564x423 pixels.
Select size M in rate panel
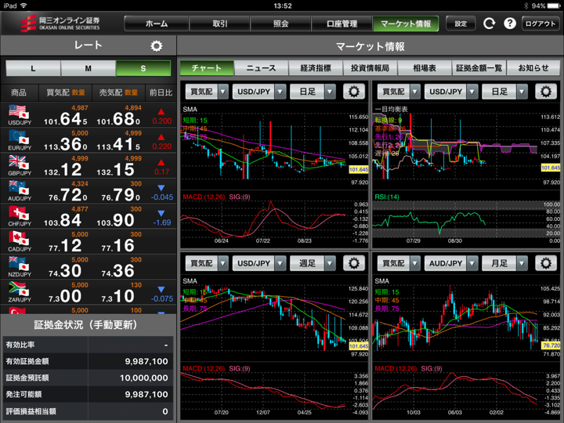pos(88,69)
